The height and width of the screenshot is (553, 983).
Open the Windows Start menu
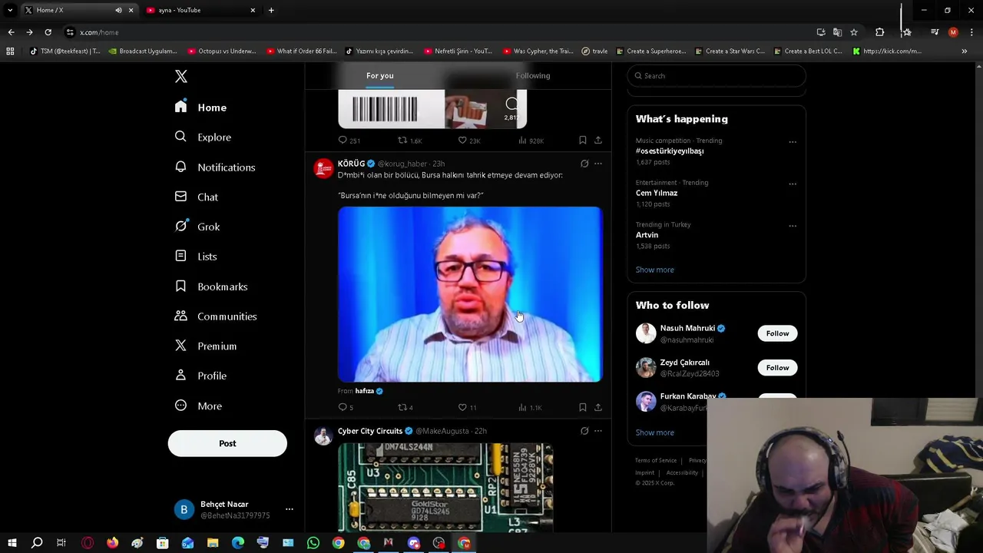12,543
